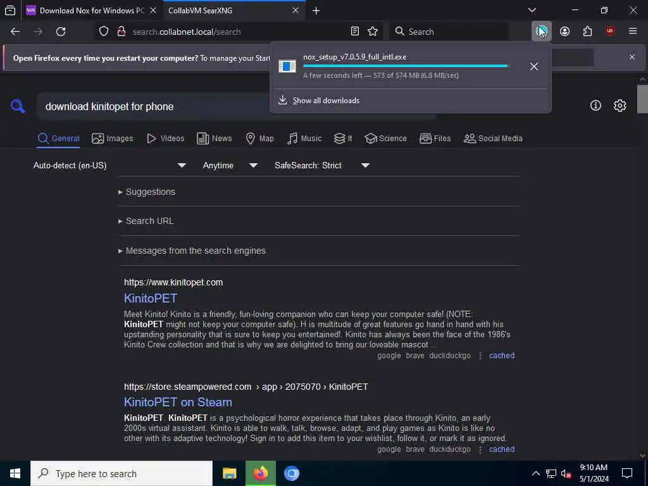Click the Firefox Search box in toolbar
The image size is (648, 486).
pyautogui.click(x=449, y=32)
